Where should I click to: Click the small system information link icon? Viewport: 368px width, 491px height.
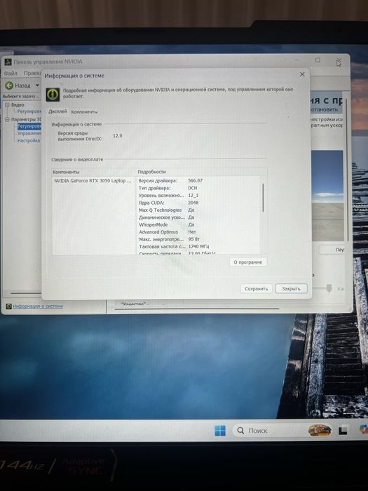click(x=9, y=307)
